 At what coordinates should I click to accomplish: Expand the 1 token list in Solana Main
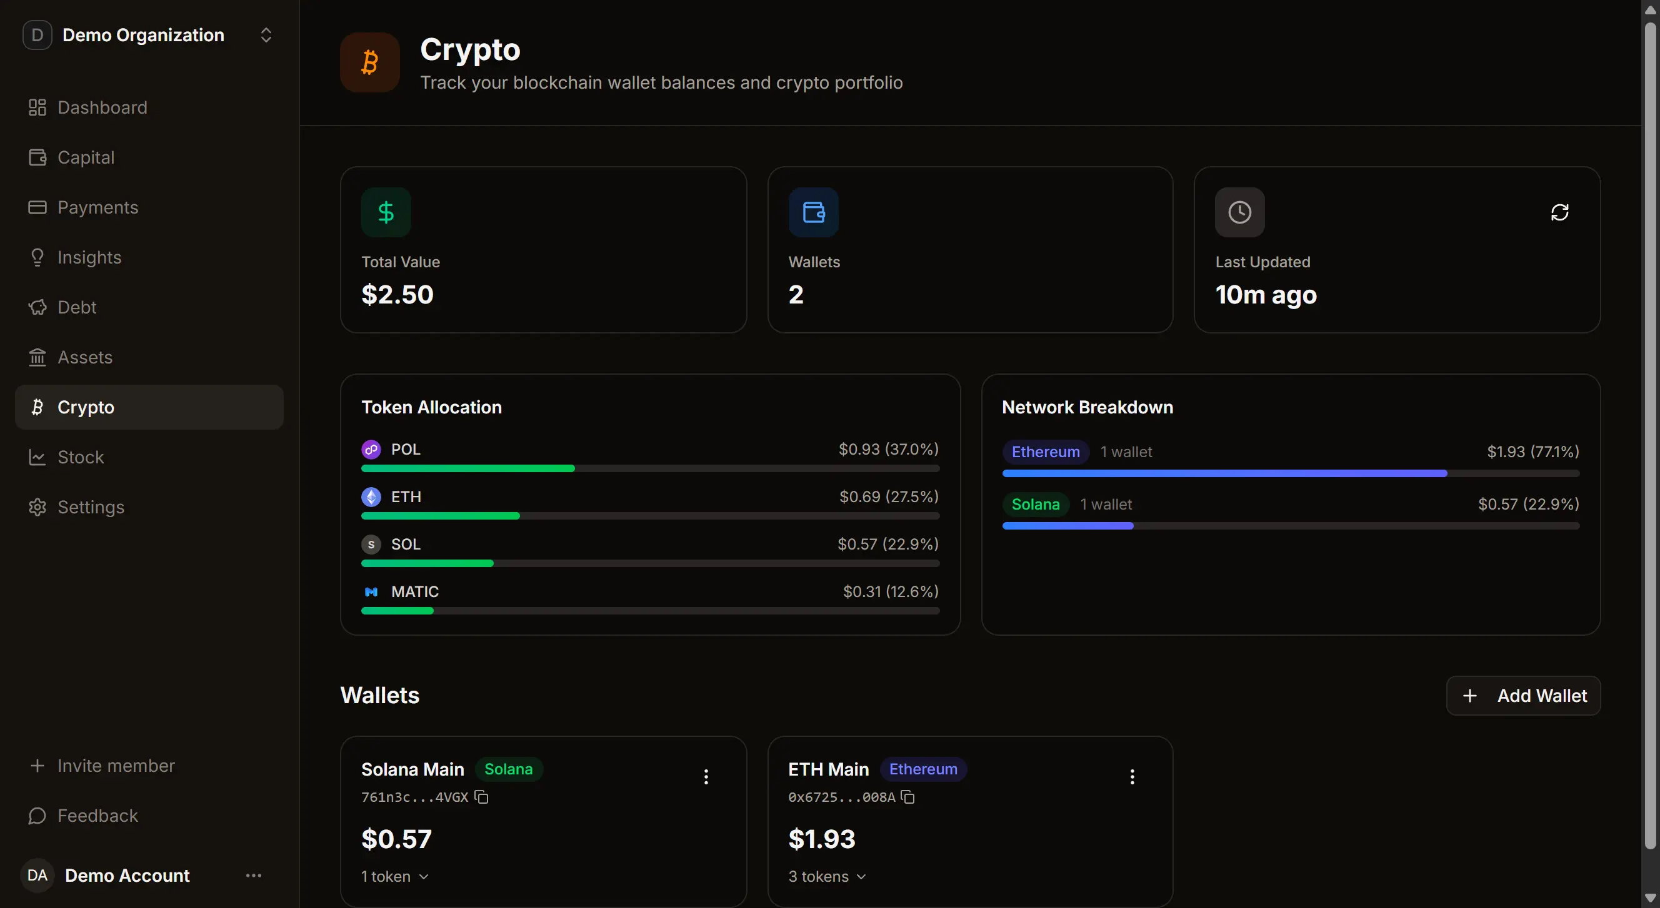click(395, 876)
